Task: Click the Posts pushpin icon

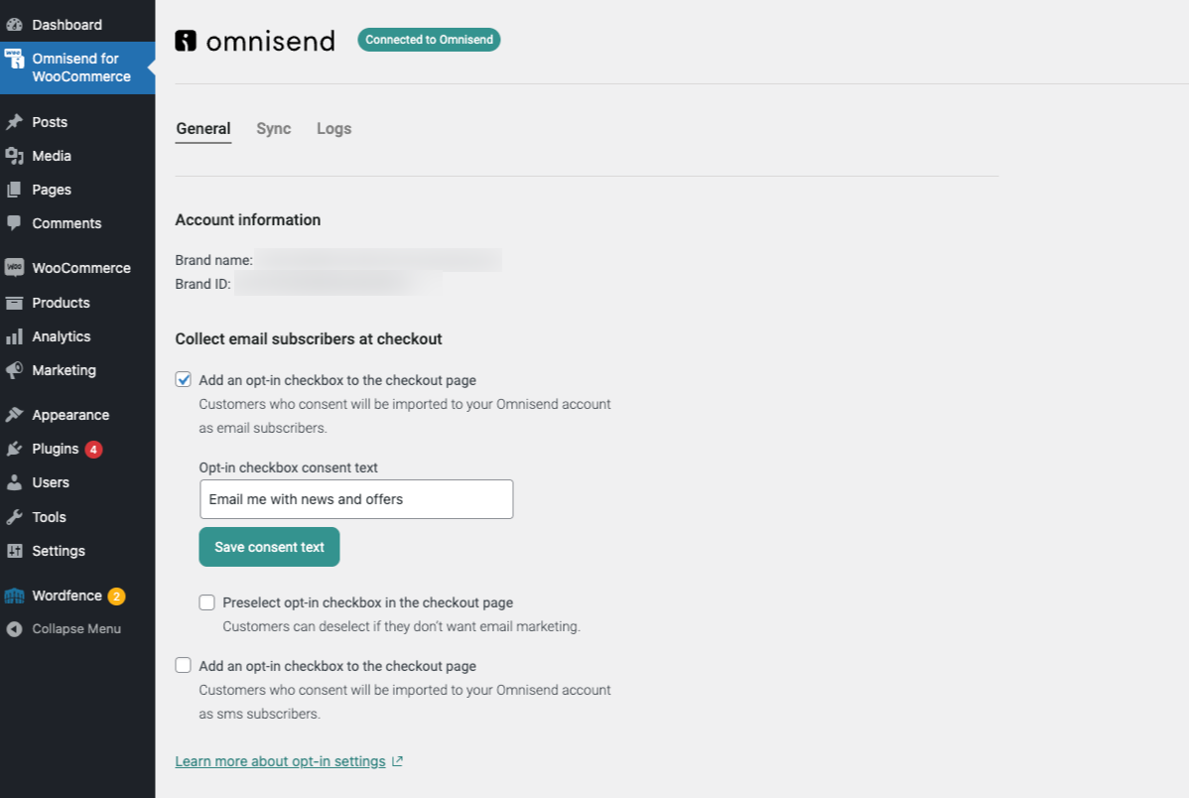Action: pyautogui.click(x=14, y=122)
